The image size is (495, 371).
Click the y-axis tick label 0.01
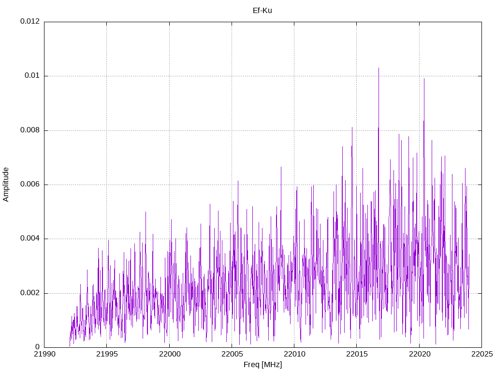[32, 76]
